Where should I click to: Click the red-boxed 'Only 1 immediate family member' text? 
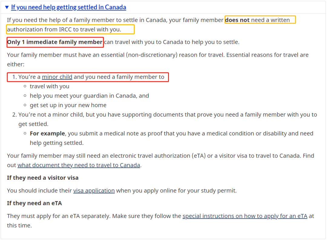point(55,42)
